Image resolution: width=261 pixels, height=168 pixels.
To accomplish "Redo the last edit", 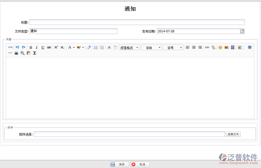I will pyautogui.click(x=23, y=47).
